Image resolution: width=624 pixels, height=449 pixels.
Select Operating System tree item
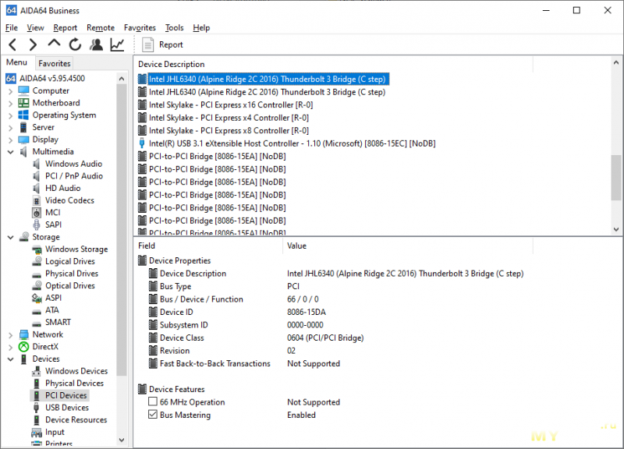pyautogui.click(x=64, y=115)
